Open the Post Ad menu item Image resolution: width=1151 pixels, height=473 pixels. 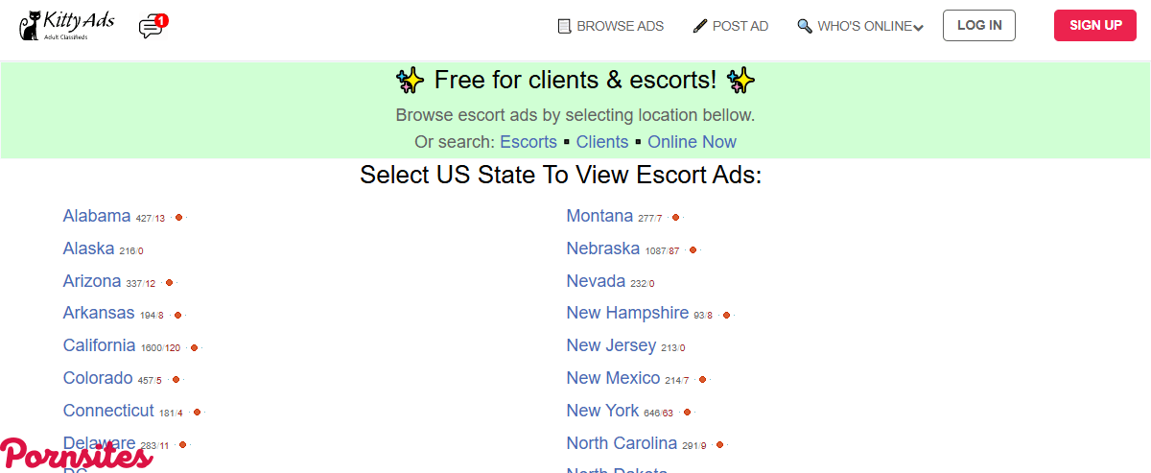(x=740, y=26)
